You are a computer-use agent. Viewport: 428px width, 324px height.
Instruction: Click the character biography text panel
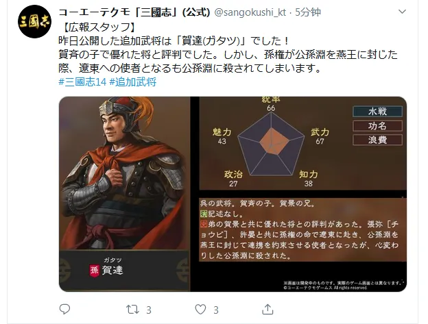(302, 229)
